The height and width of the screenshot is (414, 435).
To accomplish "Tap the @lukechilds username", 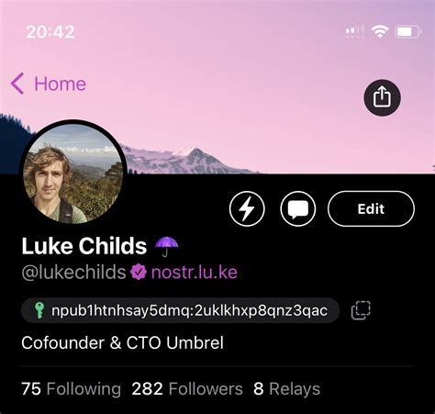I will point(73,272).
